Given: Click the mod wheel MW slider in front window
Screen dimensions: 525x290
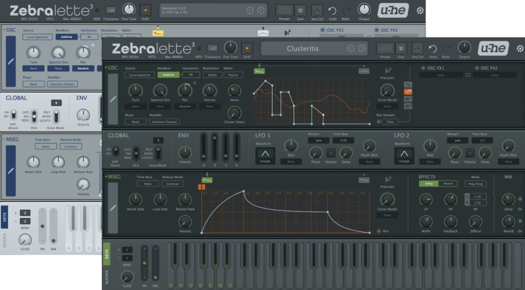Looking at the screenshot, I should 155,263.
